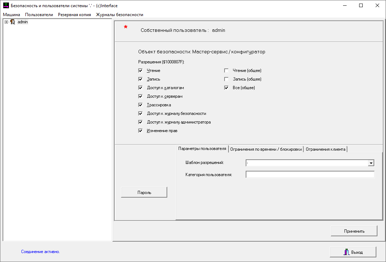
Task: Open the Пользователи menu
Action: 39,15
